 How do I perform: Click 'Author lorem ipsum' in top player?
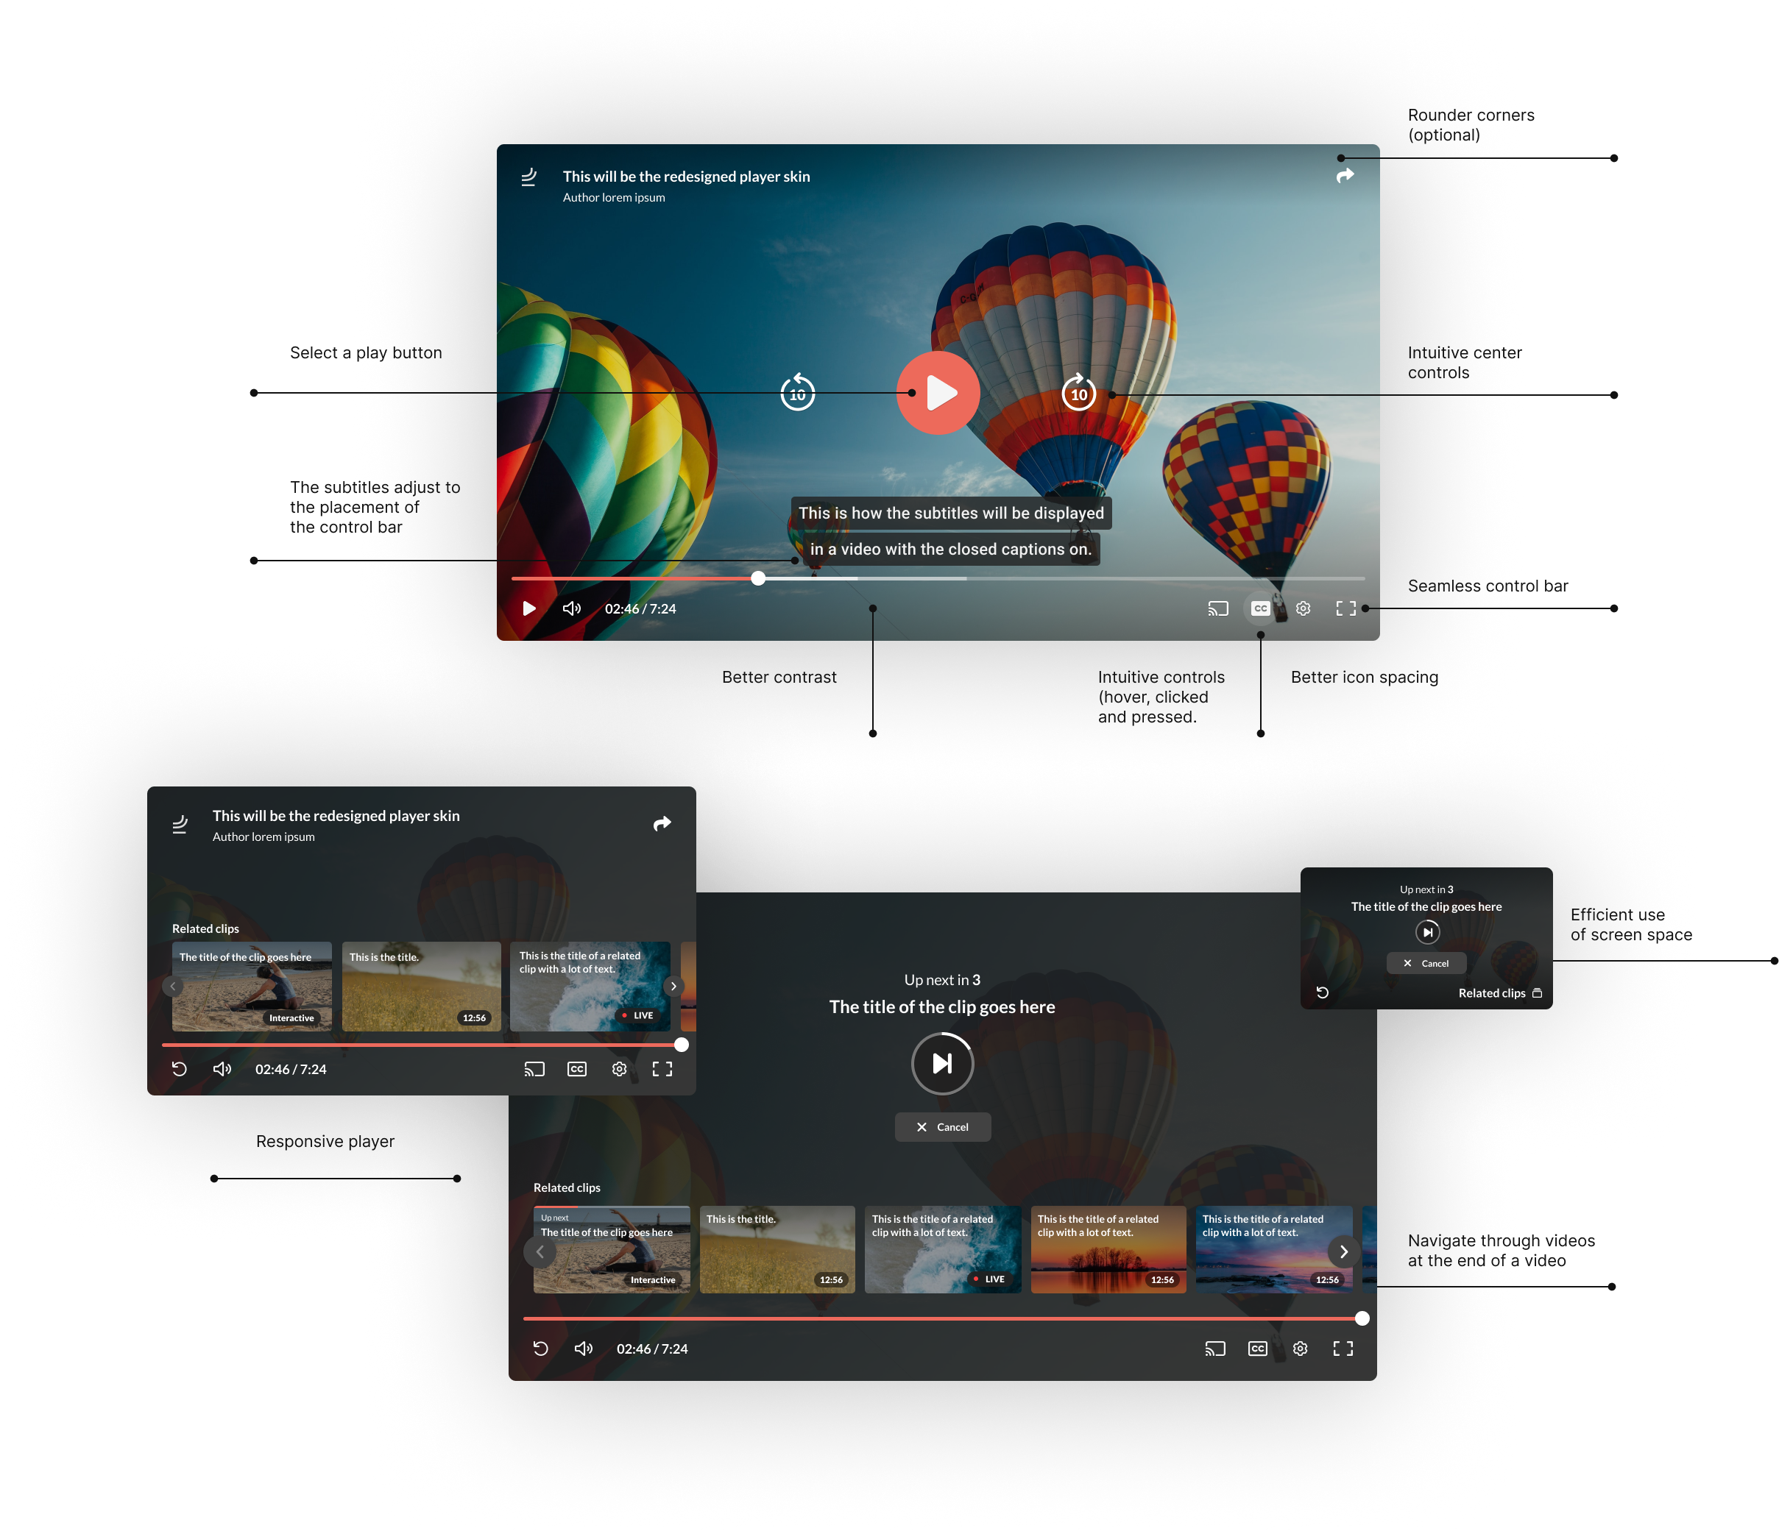(614, 197)
